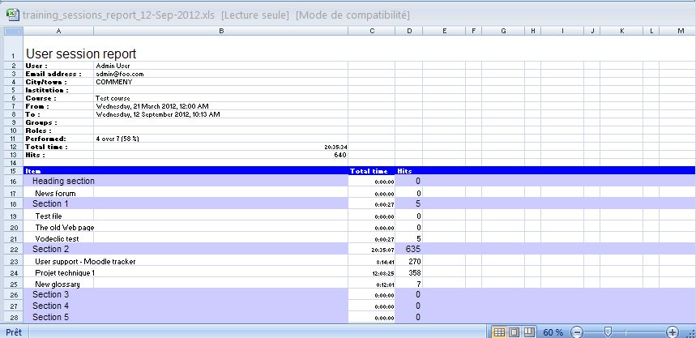Click the 'Projet technique 1' cell
696x338 pixels.
[x=65, y=272]
